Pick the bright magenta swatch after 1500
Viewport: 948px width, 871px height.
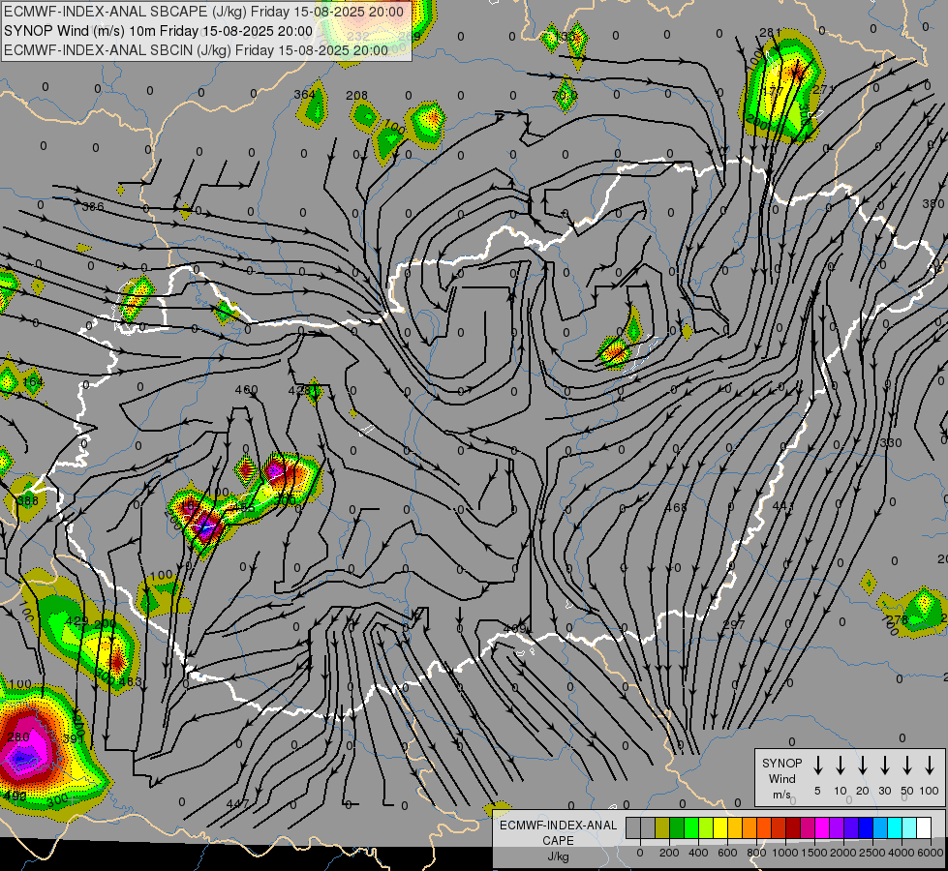(822, 827)
